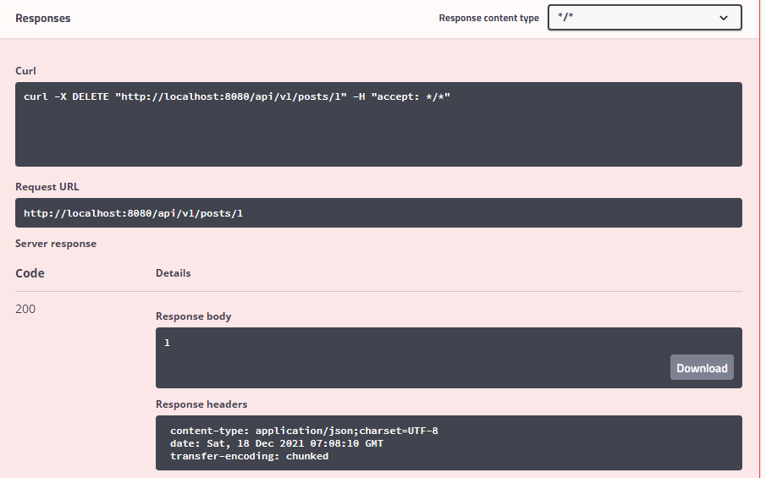Open the Response content type dropdown
The image size is (766, 478).
[644, 18]
